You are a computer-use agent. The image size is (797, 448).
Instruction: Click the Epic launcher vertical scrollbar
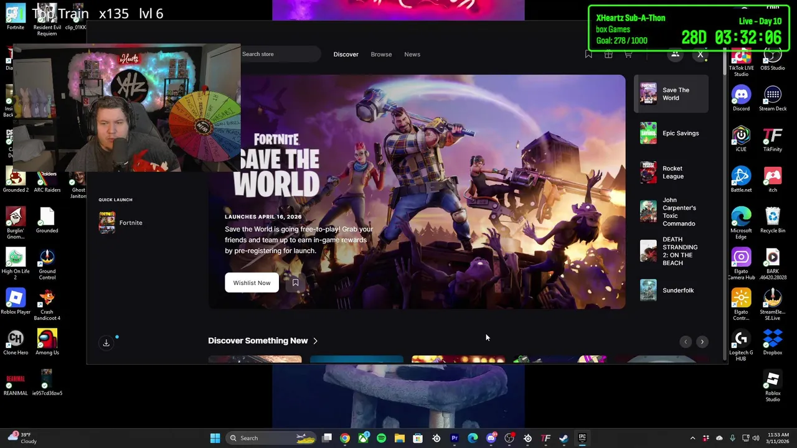click(724, 205)
